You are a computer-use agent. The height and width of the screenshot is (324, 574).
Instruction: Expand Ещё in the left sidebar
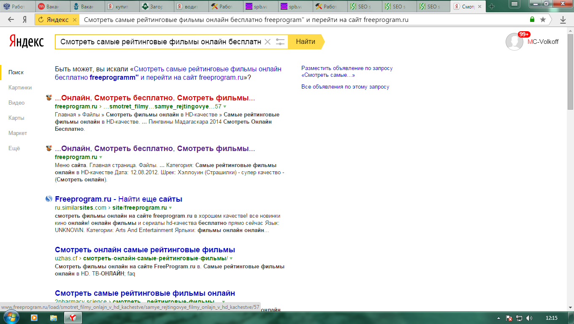click(x=14, y=148)
